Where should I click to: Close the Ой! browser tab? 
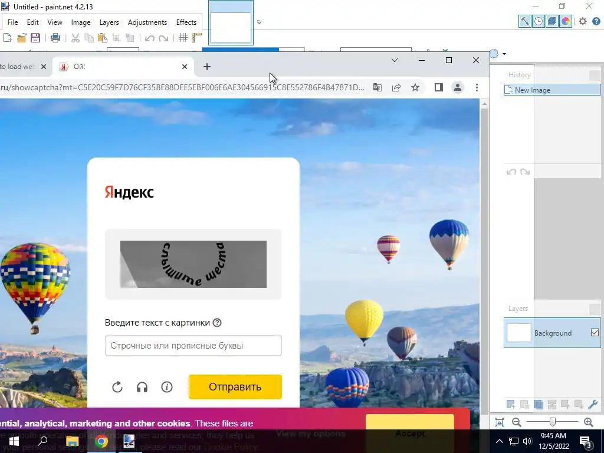point(185,67)
